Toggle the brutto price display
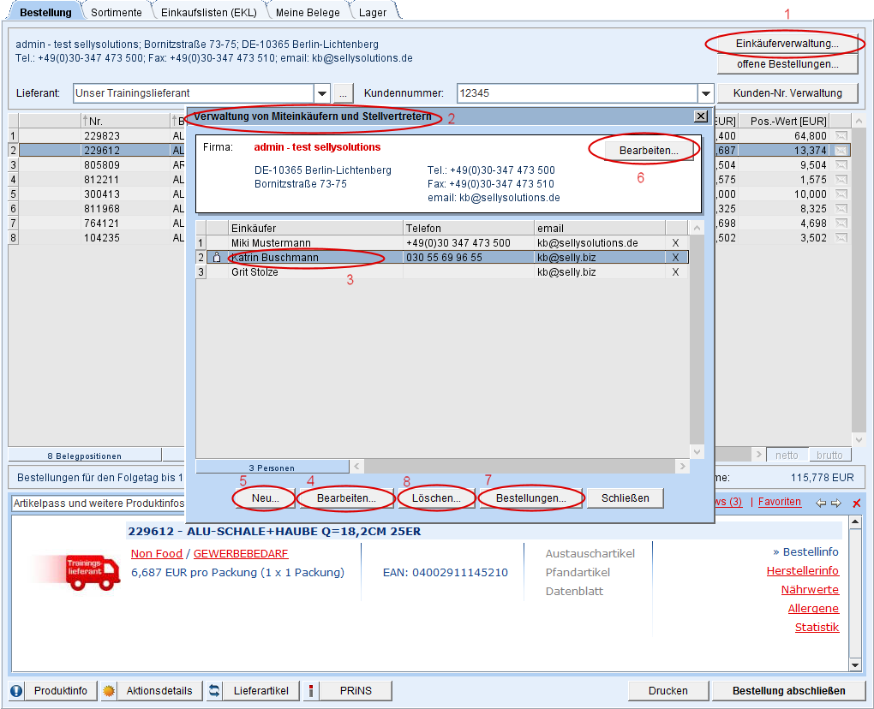Viewport: 874px width, 709px height. (x=829, y=456)
